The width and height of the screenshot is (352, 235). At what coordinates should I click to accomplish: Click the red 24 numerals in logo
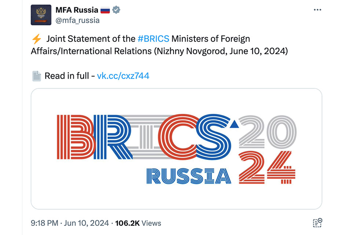(267, 167)
